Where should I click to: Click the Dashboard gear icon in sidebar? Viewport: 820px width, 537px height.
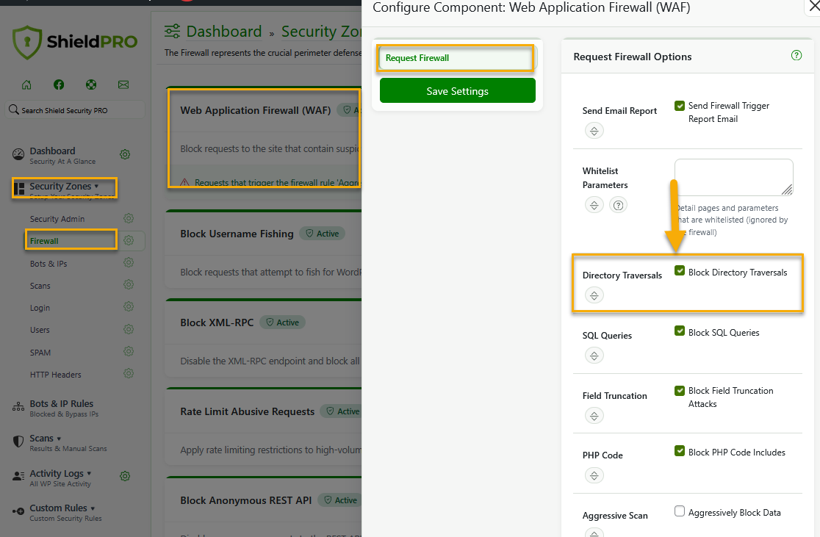click(x=125, y=154)
